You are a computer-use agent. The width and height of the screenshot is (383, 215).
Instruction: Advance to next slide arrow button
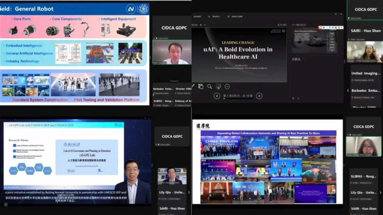(x=259, y=96)
